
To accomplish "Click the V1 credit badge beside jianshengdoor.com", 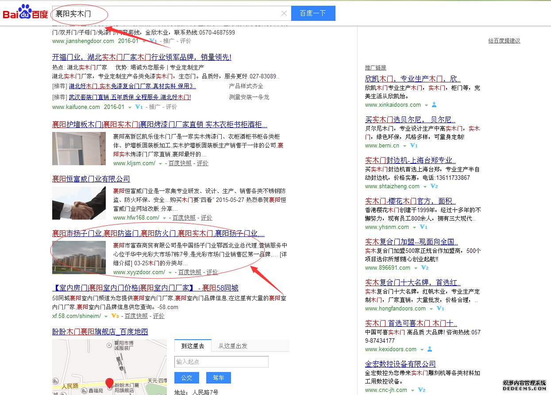I will click(153, 41).
